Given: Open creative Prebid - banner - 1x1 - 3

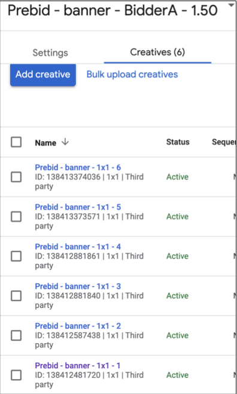Looking at the screenshot, I should (x=78, y=286).
